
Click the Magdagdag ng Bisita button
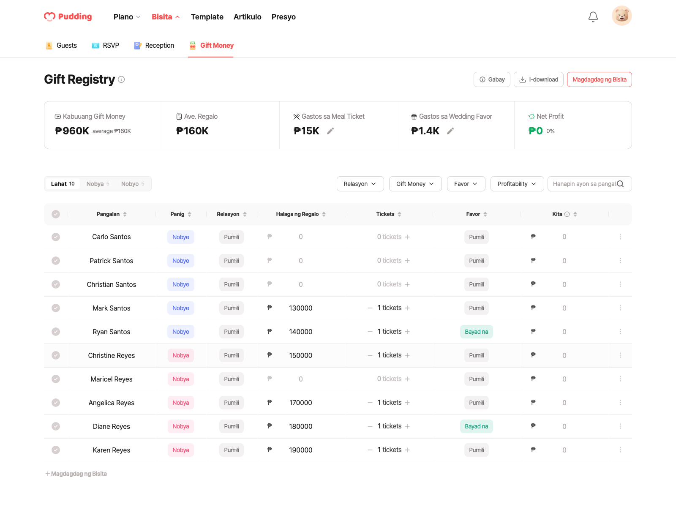tap(599, 79)
